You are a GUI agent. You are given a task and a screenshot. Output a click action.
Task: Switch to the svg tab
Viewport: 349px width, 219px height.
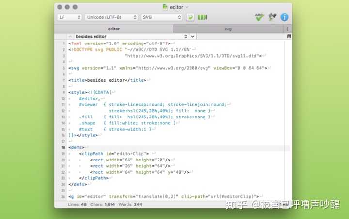click(228, 29)
